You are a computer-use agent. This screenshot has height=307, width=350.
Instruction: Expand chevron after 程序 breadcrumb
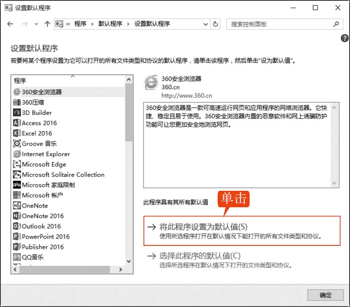92,24
